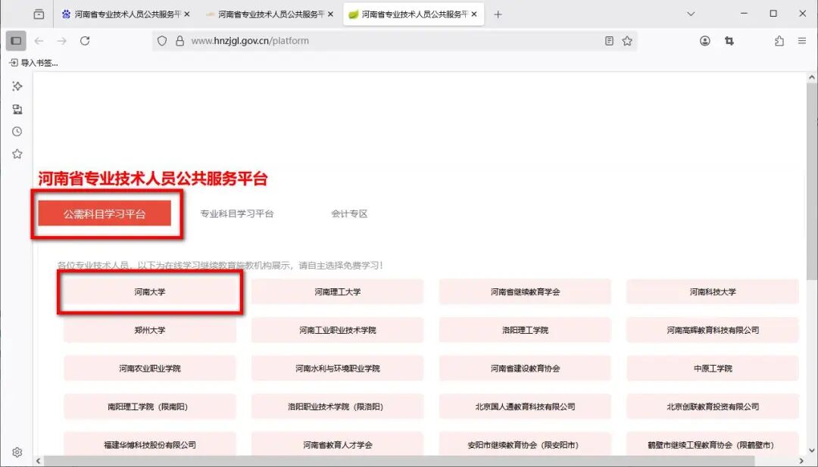Screen dimensions: 818x467
Task: Open bookmarks star in sidebar
Action: [17, 154]
